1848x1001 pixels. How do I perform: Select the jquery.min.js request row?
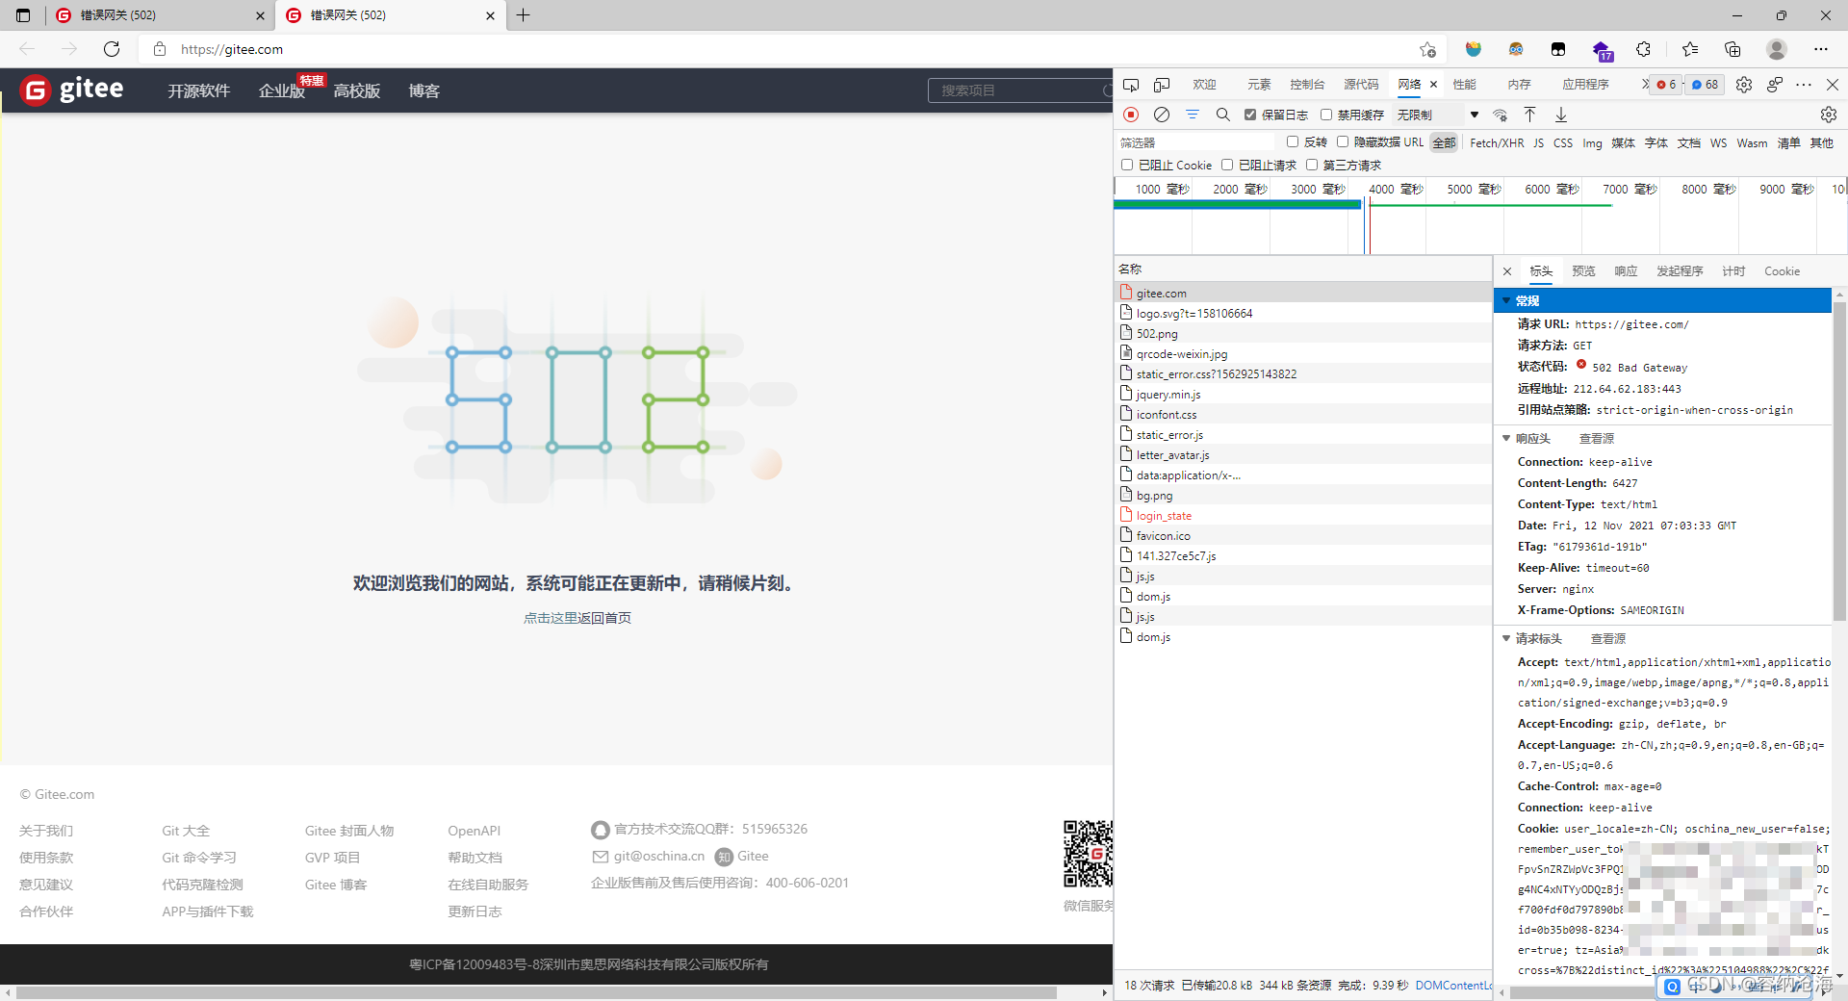pyautogui.click(x=1302, y=395)
